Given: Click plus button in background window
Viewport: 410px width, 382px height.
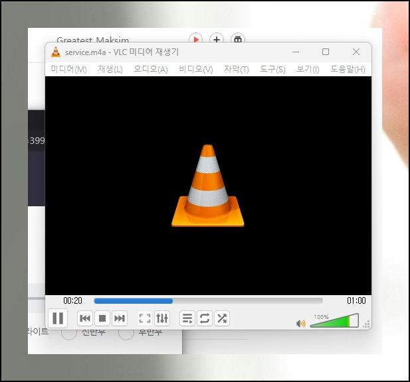Looking at the screenshot, I should click(217, 38).
